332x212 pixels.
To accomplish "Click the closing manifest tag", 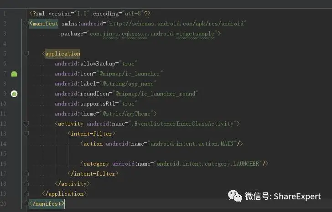I will [x=47, y=203].
